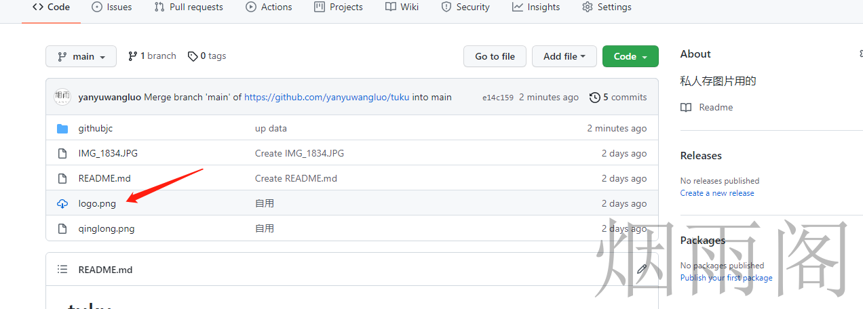863x309 pixels.
Task: Click the tag icon beside 0 tags
Action: [x=193, y=56]
